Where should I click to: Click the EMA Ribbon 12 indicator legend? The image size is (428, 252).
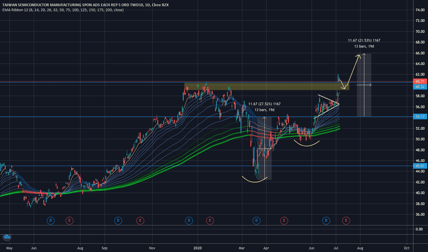point(63,10)
